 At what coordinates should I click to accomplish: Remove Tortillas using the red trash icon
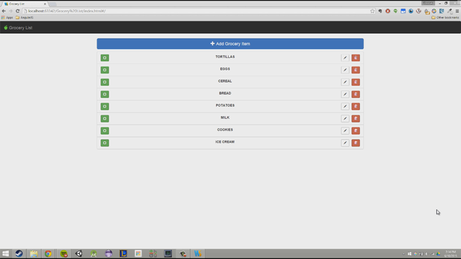pos(356,58)
